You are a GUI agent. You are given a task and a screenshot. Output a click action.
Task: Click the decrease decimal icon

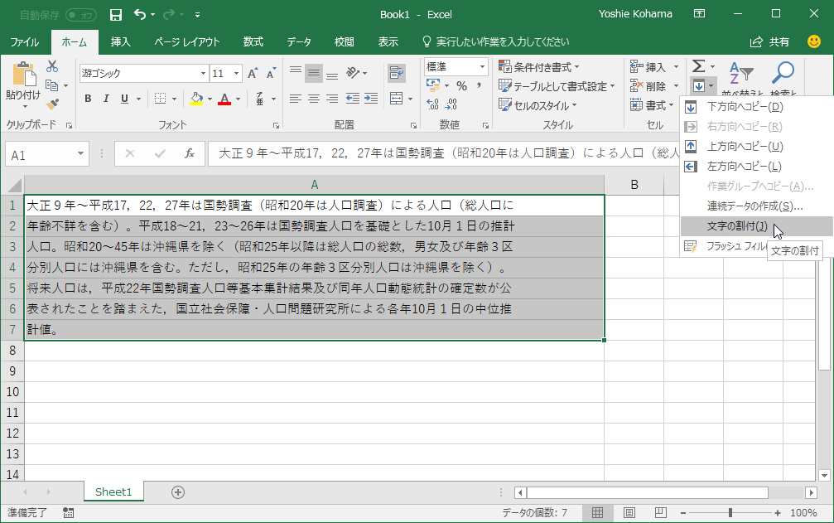pyautogui.click(x=451, y=104)
